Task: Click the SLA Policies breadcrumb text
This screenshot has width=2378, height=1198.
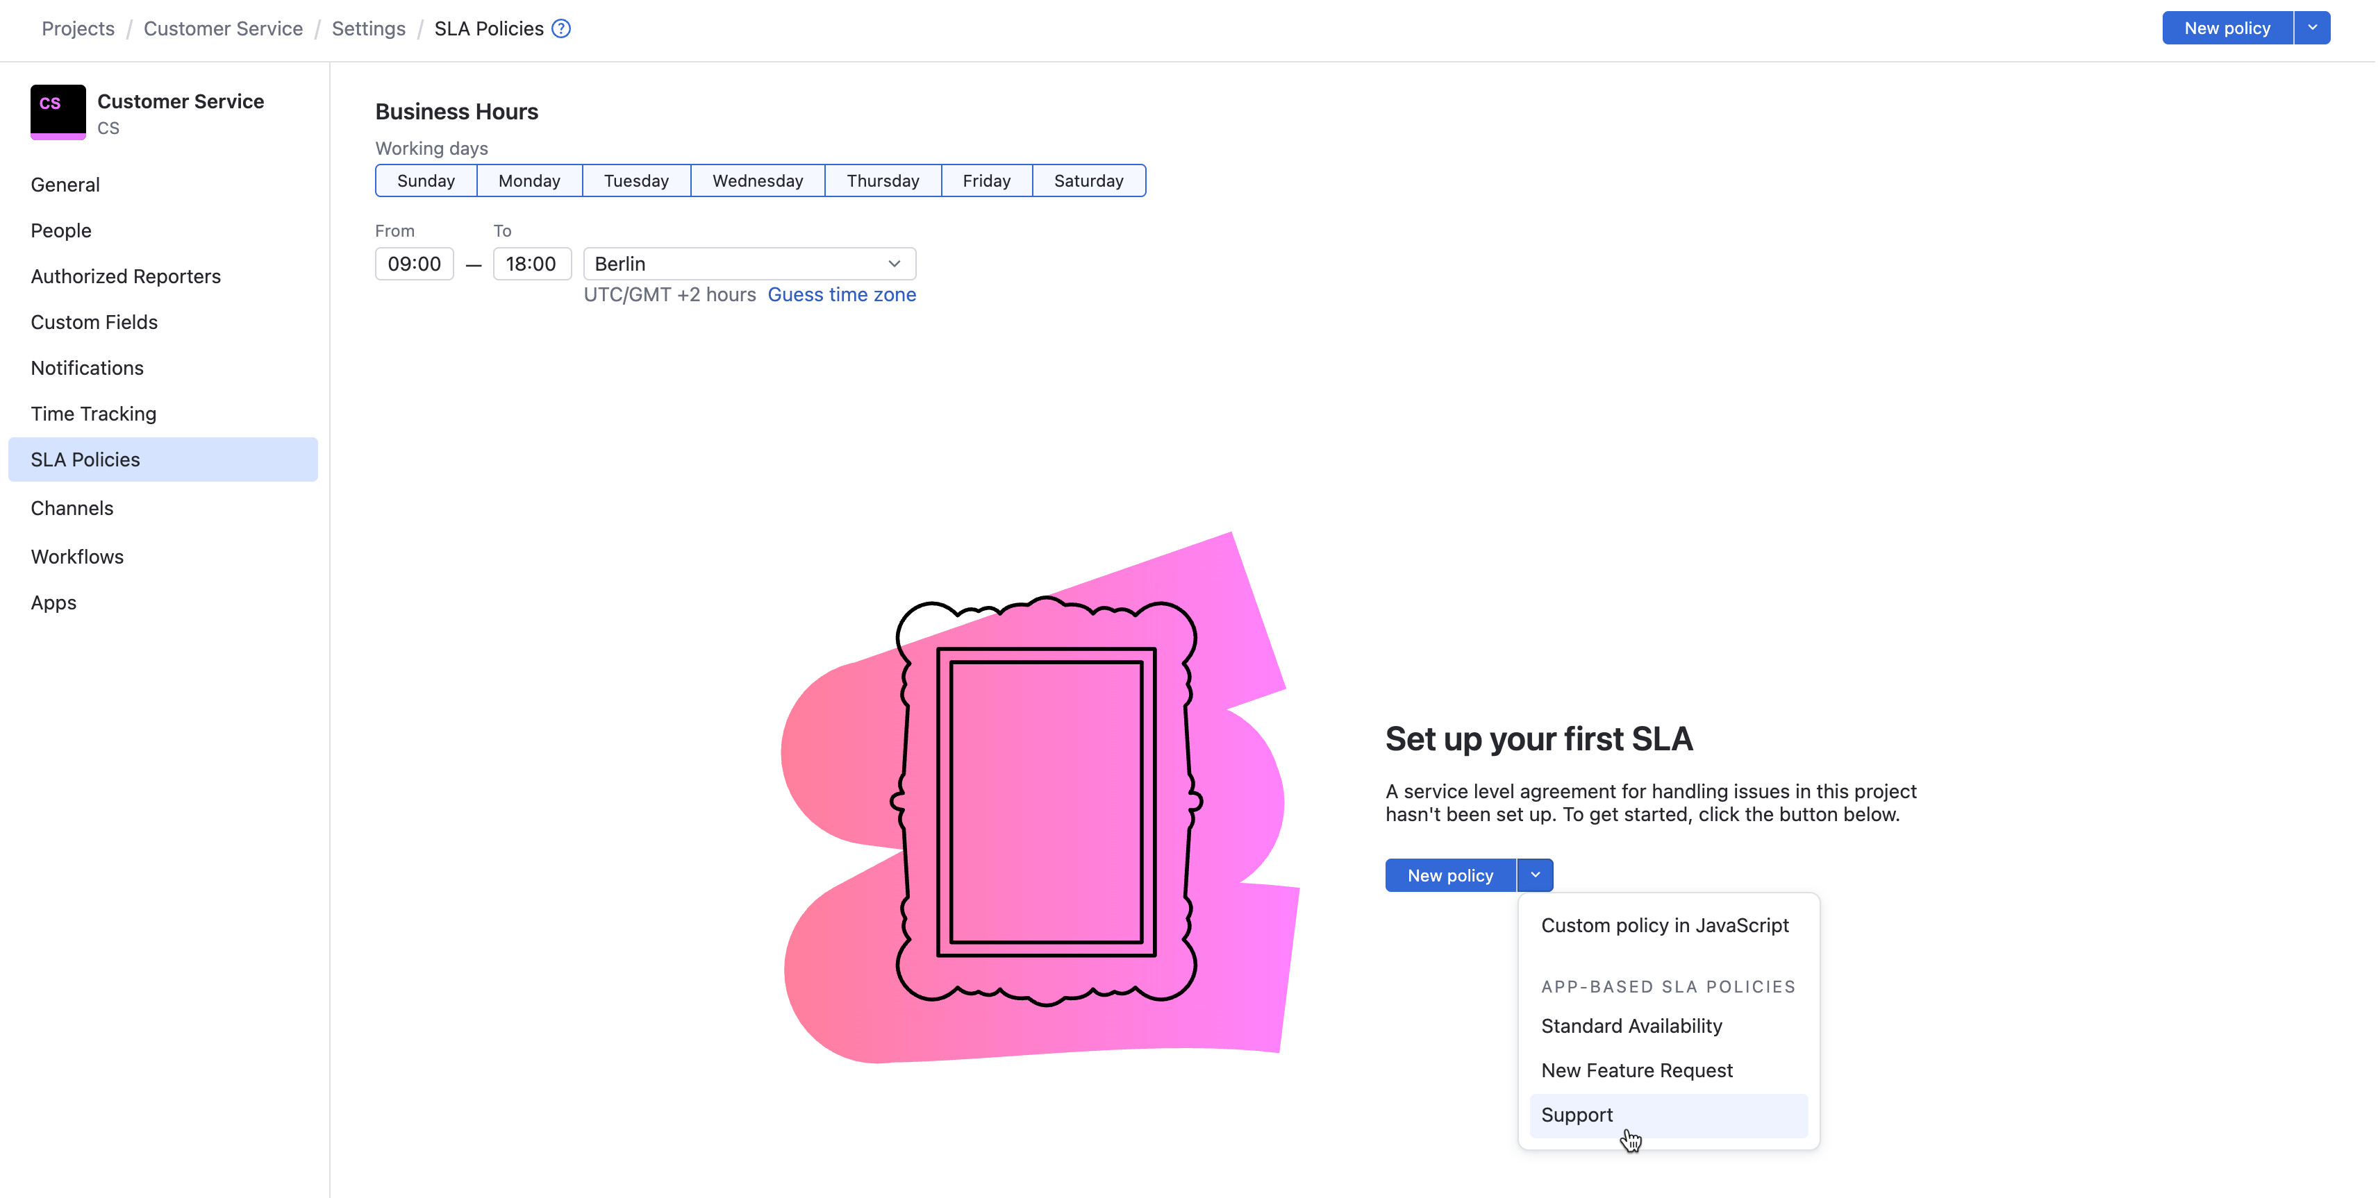Action: click(489, 28)
